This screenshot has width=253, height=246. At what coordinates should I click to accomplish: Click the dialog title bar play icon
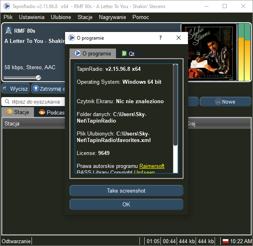point(72,38)
